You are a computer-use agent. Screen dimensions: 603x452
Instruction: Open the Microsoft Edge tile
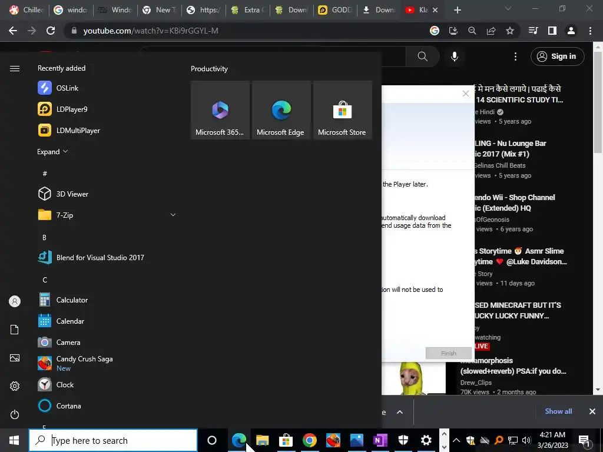pos(281,110)
